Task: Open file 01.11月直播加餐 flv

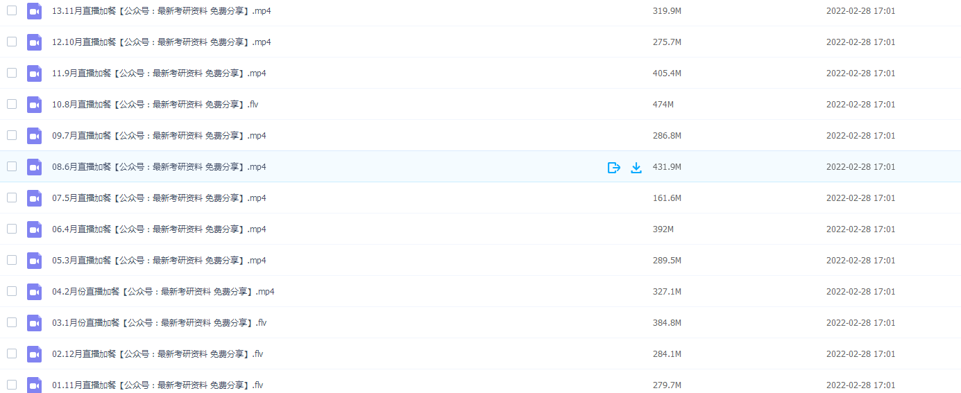Action: (158, 385)
